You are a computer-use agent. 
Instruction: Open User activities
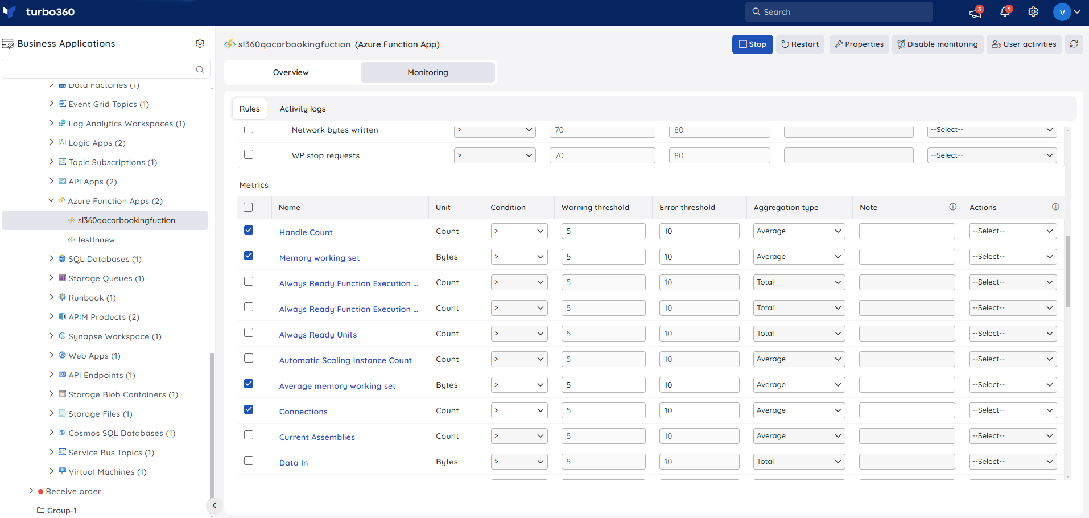point(1024,44)
